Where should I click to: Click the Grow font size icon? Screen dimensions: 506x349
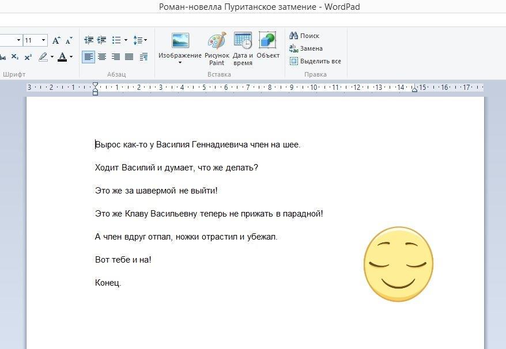(x=56, y=40)
